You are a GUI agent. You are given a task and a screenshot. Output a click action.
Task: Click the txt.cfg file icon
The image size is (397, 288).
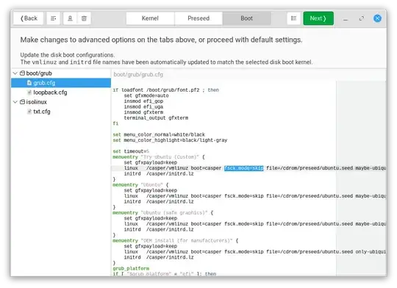coord(29,112)
